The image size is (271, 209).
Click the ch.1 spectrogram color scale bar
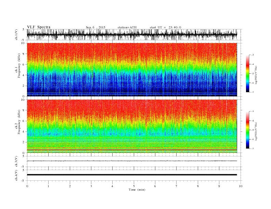[247, 74]
